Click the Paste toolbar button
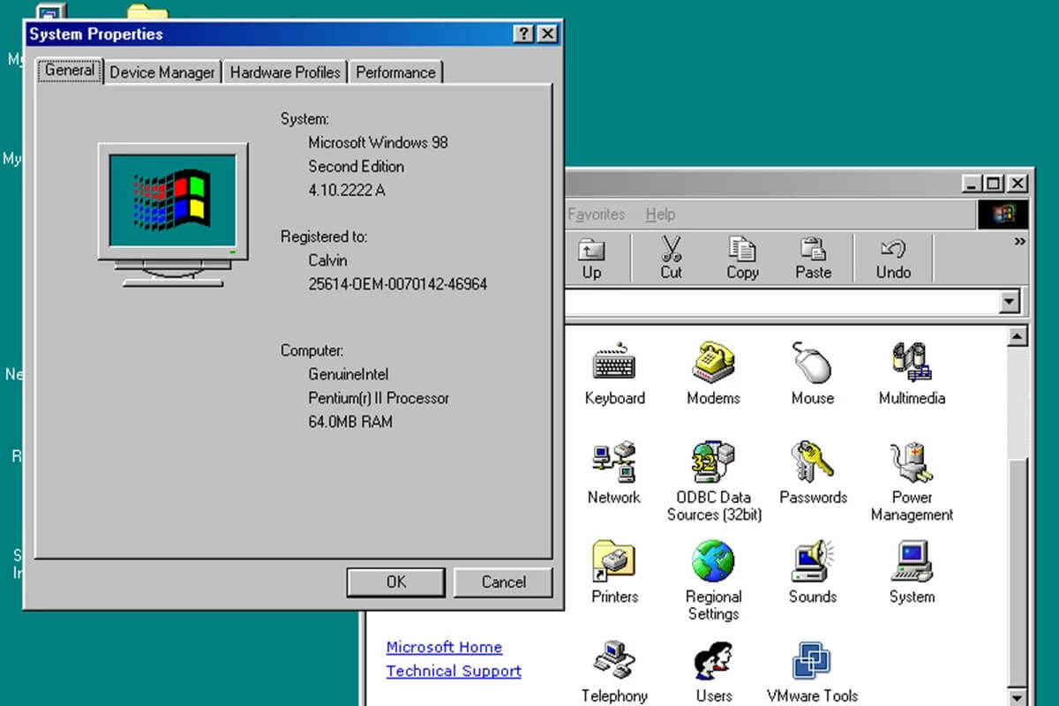This screenshot has height=706, width=1059. click(x=813, y=259)
